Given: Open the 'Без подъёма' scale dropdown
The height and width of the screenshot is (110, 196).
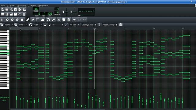Looking at the screenshot, I should click(89, 25).
